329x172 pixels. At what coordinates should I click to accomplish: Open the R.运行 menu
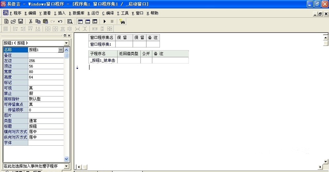pyautogui.click(x=93, y=13)
